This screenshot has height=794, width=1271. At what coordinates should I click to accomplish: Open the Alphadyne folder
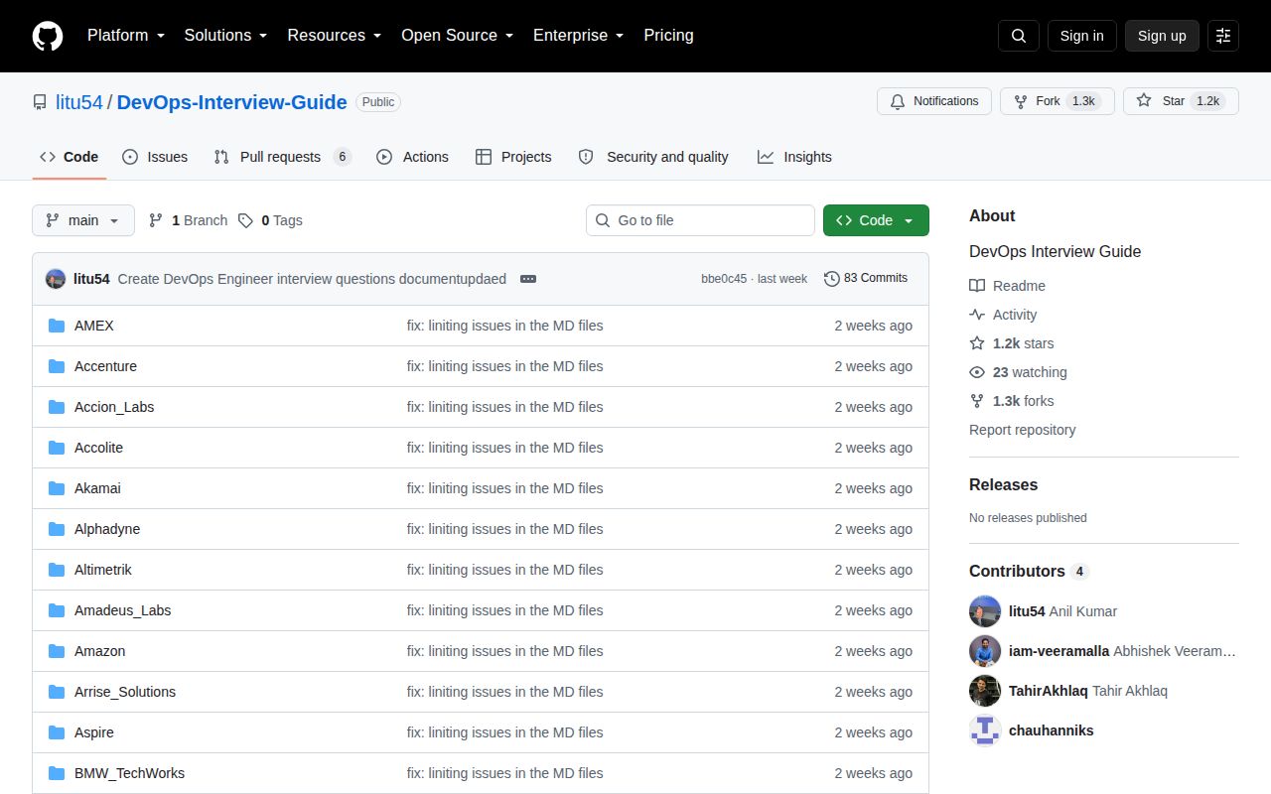(x=107, y=529)
